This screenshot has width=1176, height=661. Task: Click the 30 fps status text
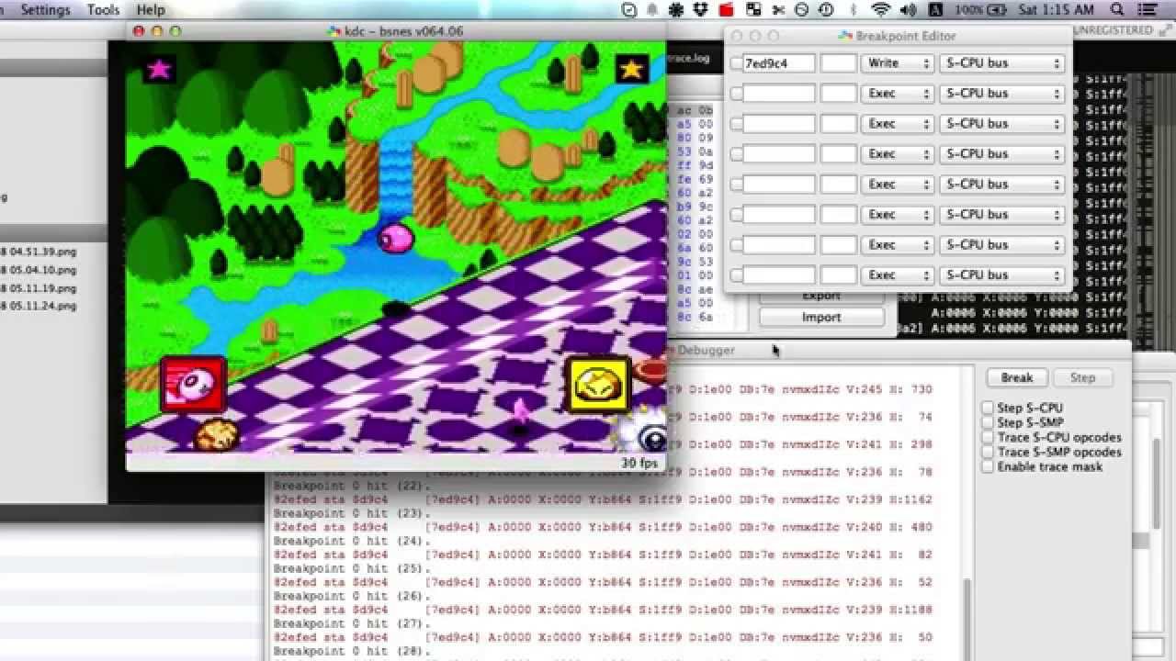639,463
